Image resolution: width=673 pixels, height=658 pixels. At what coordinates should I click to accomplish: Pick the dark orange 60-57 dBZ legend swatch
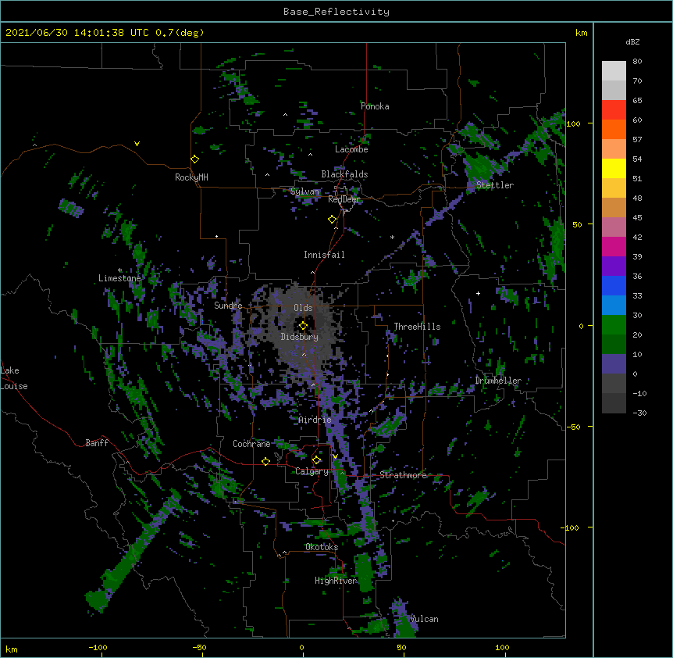pyautogui.click(x=614, y=129)
